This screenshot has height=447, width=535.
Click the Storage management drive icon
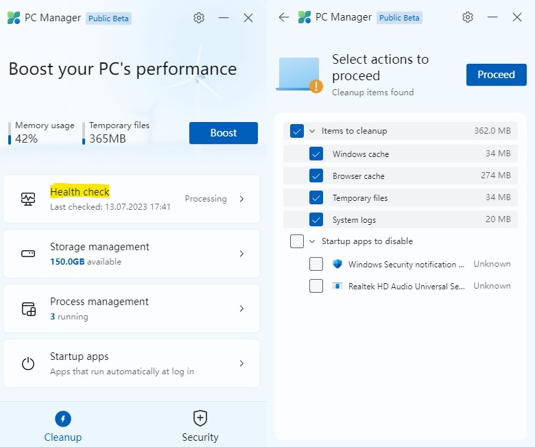coord(28,254)
